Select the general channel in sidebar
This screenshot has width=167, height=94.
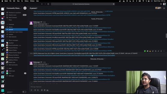16,30
